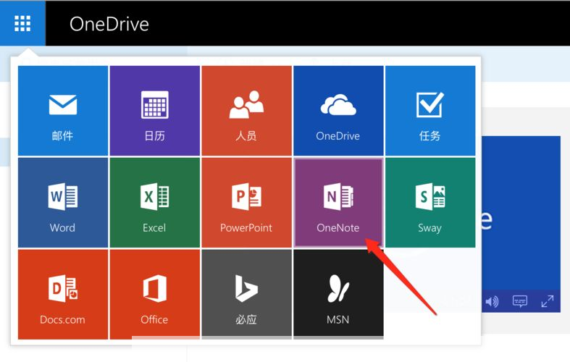This screenshot has width=570, height=362.
Task: Open the 日历 calendar tile
Action: (x=155, y=111)
